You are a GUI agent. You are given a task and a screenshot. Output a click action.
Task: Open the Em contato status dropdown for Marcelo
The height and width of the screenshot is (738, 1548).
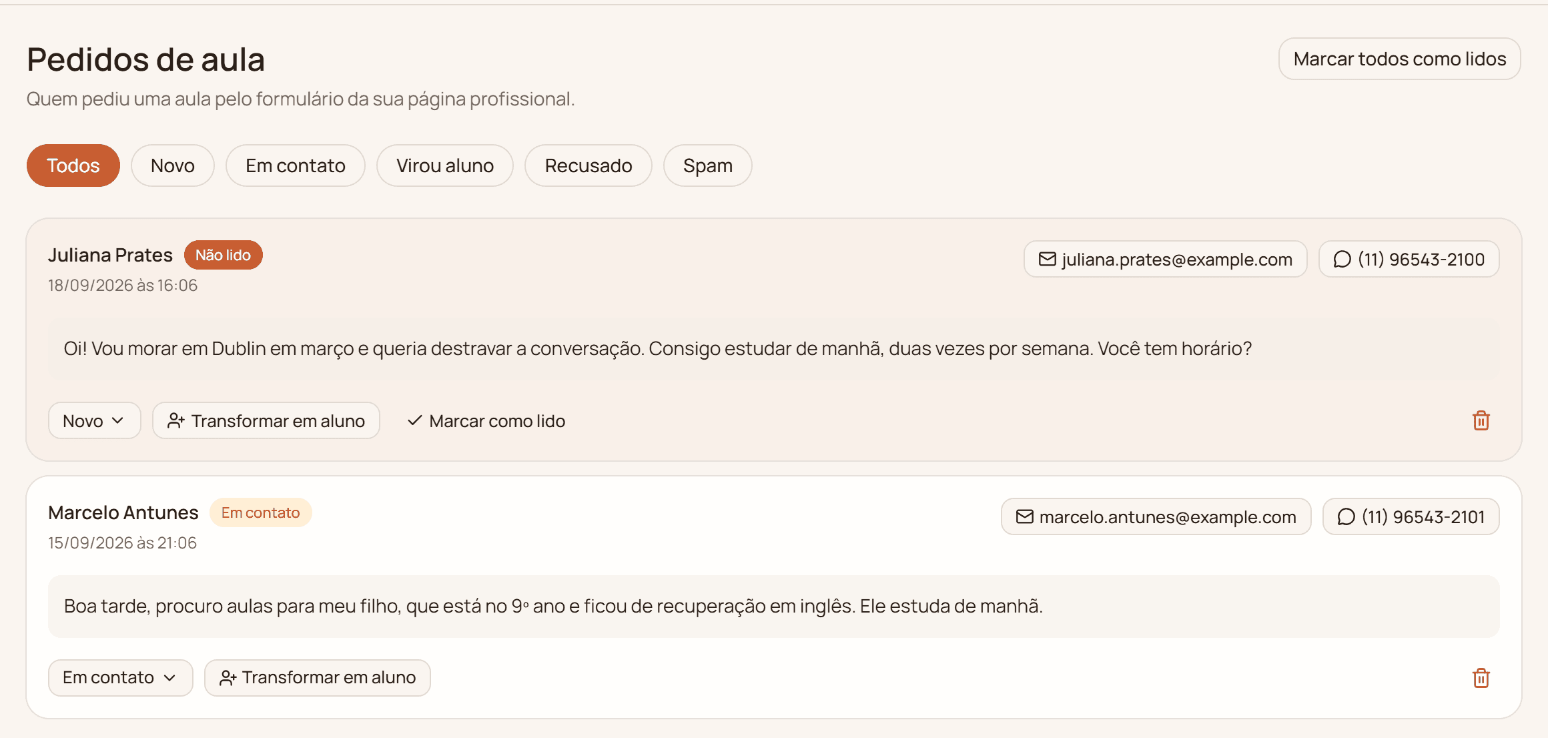tap(120, 677)
